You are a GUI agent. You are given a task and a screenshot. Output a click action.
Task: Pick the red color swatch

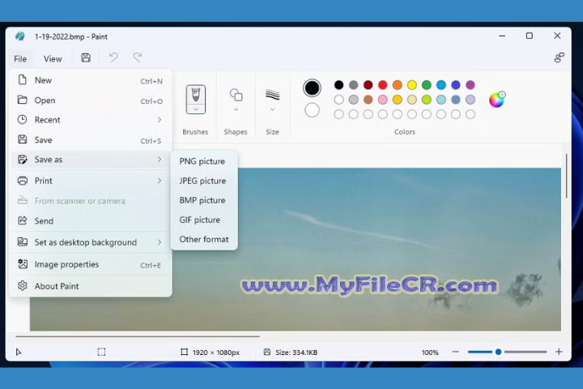[382, 85]
